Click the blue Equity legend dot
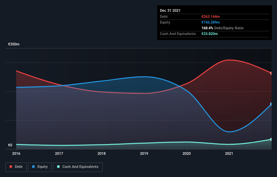Image resolution: width=277 pixels, height=177 pixels. tap(33, 167)
